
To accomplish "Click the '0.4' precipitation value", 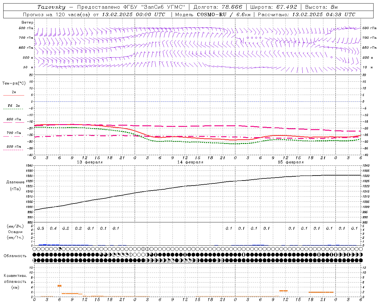I will 53,229.
